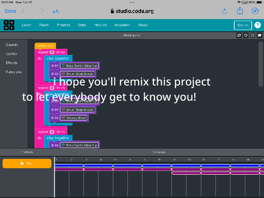This screenshot has height=198, width=264.
Task: Open first Drum Beat Knock sound dropdown
Action: [x=78, y=74]
